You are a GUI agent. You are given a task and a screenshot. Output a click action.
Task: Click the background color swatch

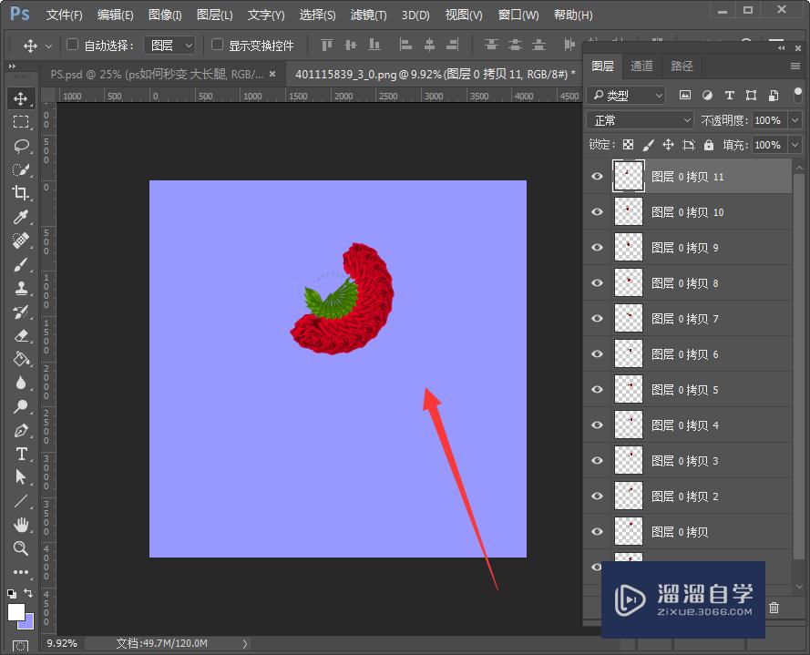(x=29, y=624)
